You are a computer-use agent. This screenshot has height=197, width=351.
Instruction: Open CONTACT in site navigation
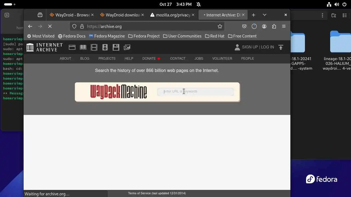tap(178, 59)
